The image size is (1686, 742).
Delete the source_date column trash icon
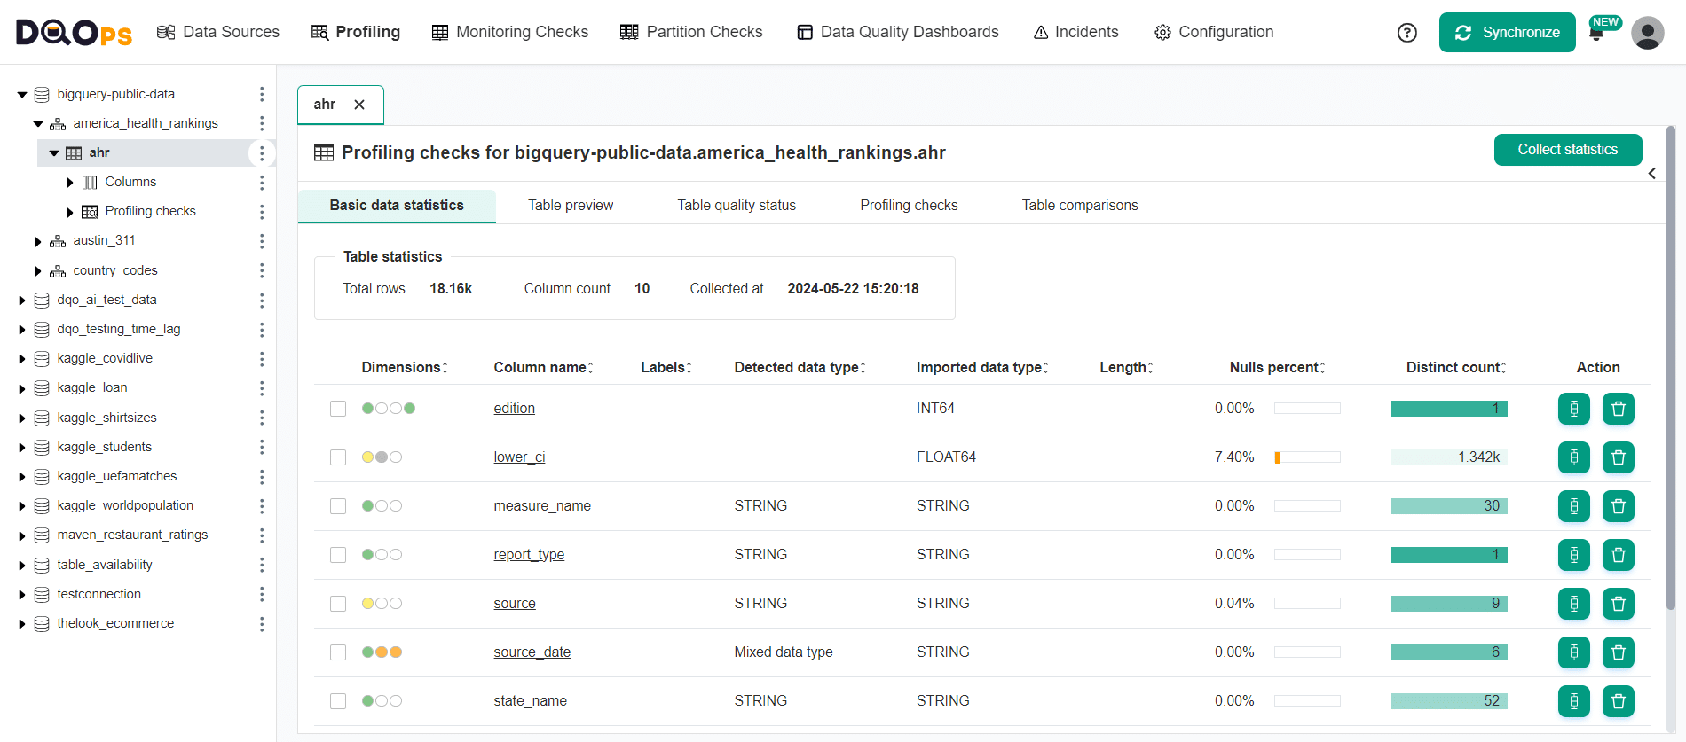coord(1619,652)
